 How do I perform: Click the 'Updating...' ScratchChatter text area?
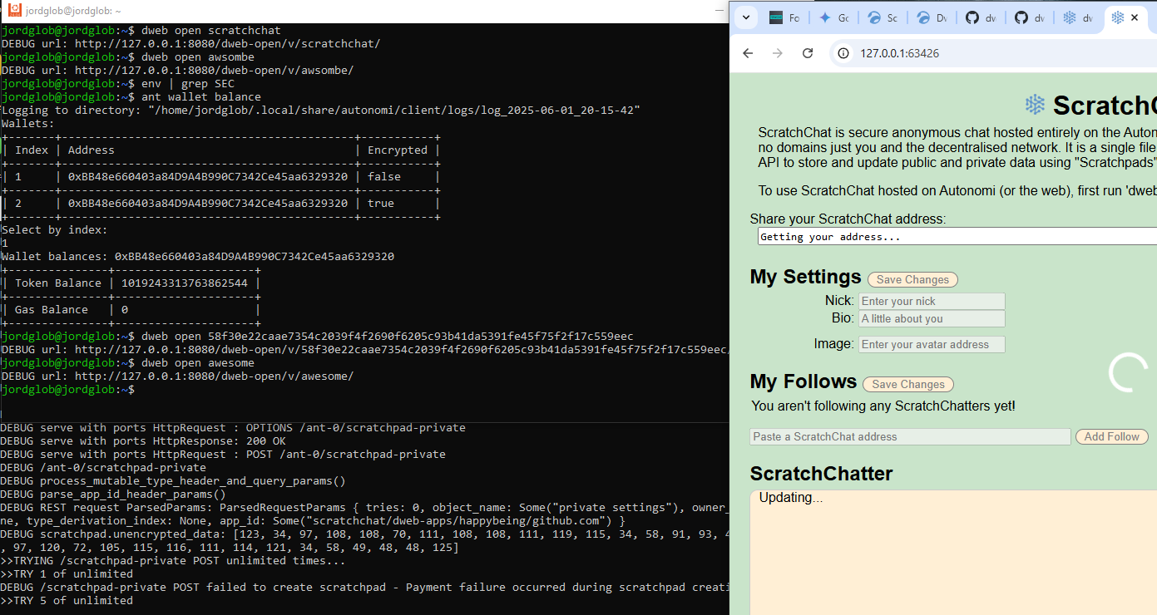953,552
